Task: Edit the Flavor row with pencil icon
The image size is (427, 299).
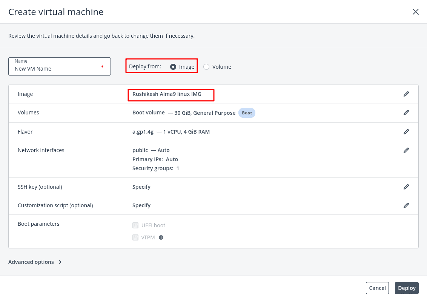Action: (406, 132)
